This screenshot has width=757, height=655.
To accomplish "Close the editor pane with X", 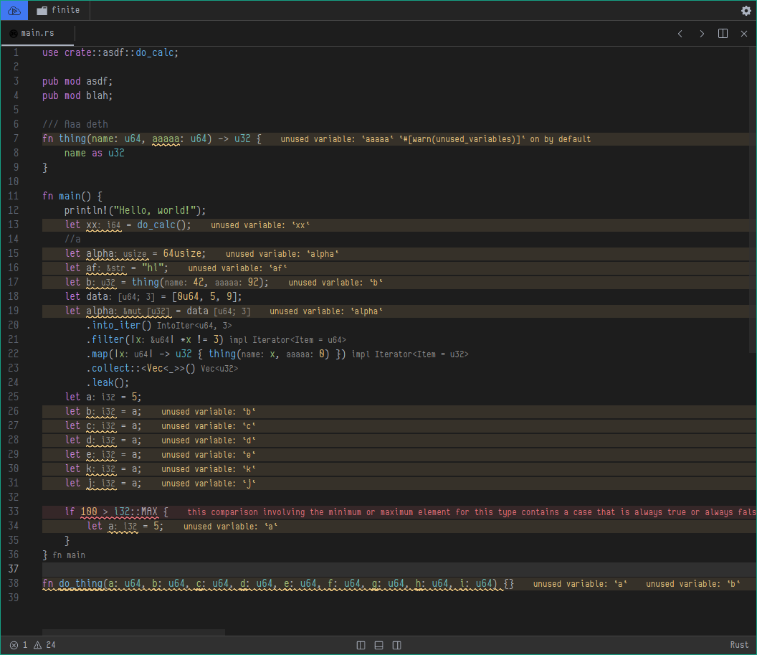I will pos(744,33).
